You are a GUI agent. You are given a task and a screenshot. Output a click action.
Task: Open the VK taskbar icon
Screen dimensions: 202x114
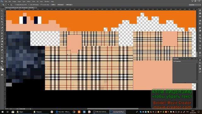click(84, 112)
